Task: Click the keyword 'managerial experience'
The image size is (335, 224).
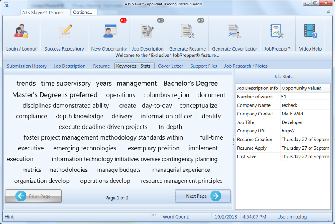Action: click(x=181, y=170)
